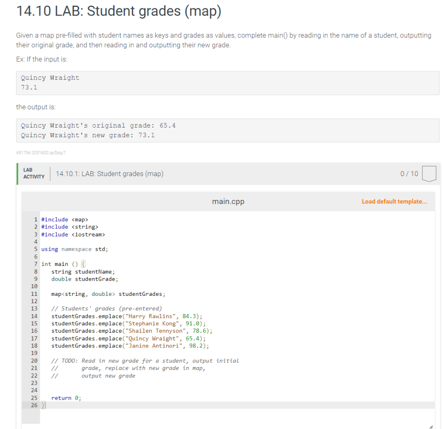The width and height of the screenshot is (444, 429).
Task: Click inside the expected output box
Action: click(x=228, y=130)
